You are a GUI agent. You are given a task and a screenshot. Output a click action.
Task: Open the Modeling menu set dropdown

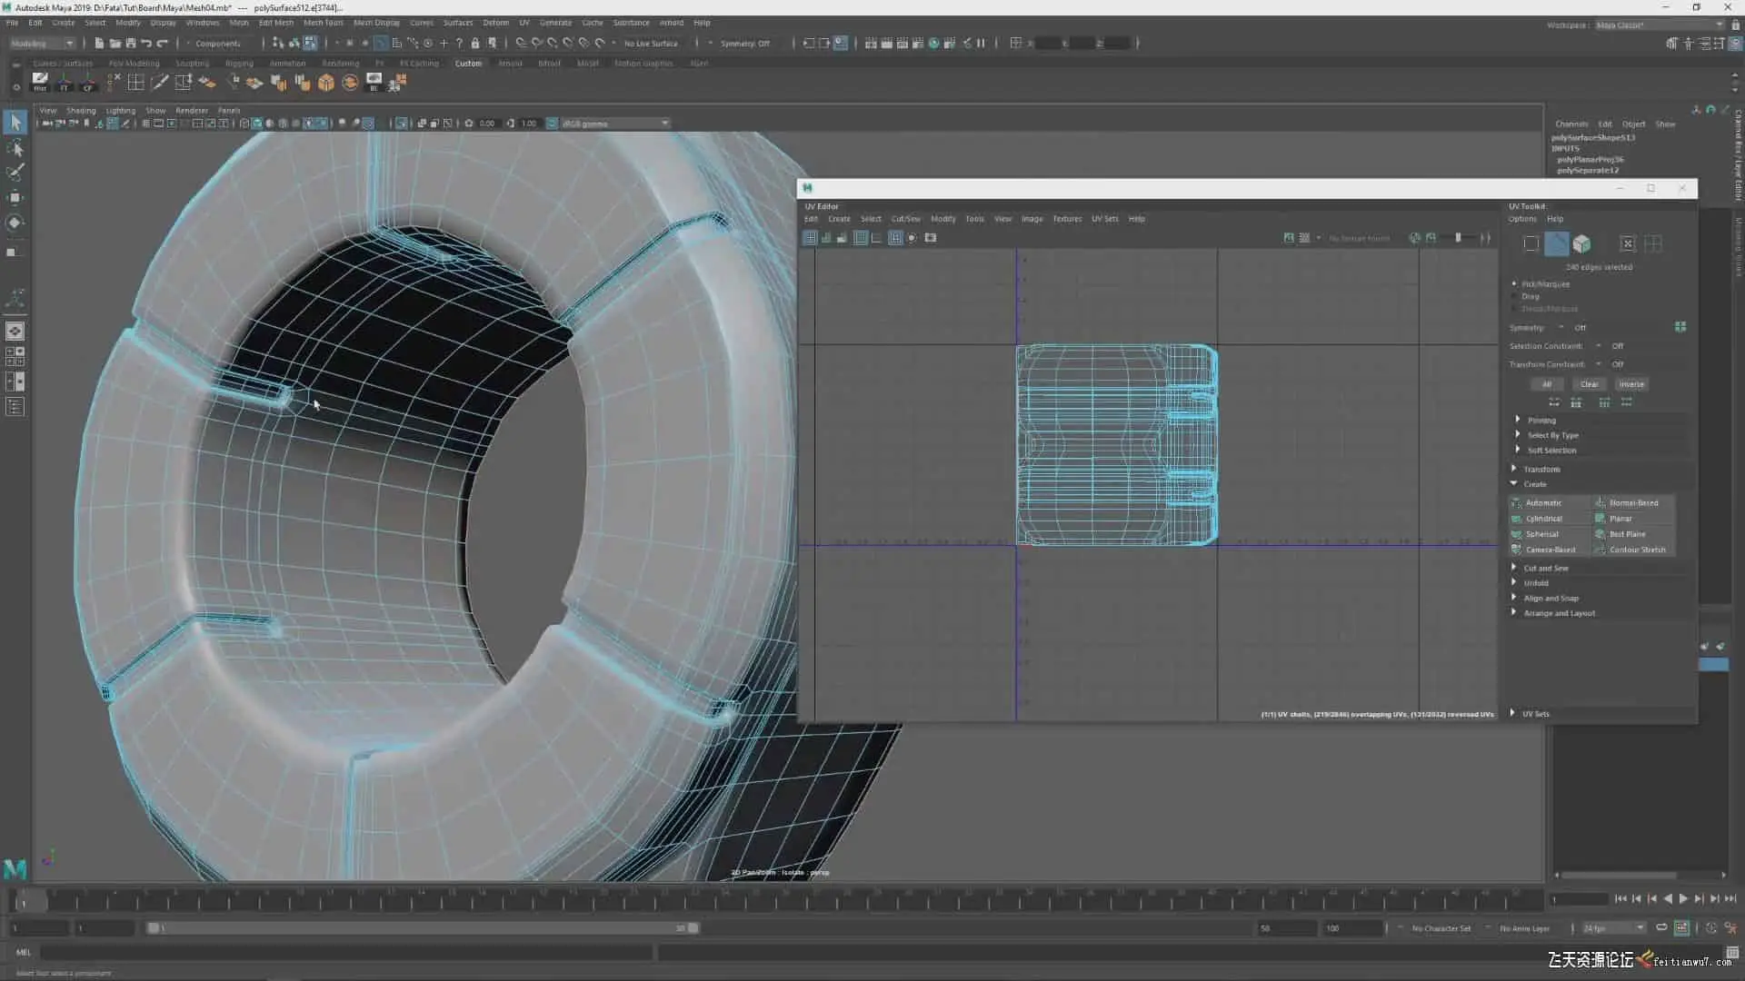(42, 43)
